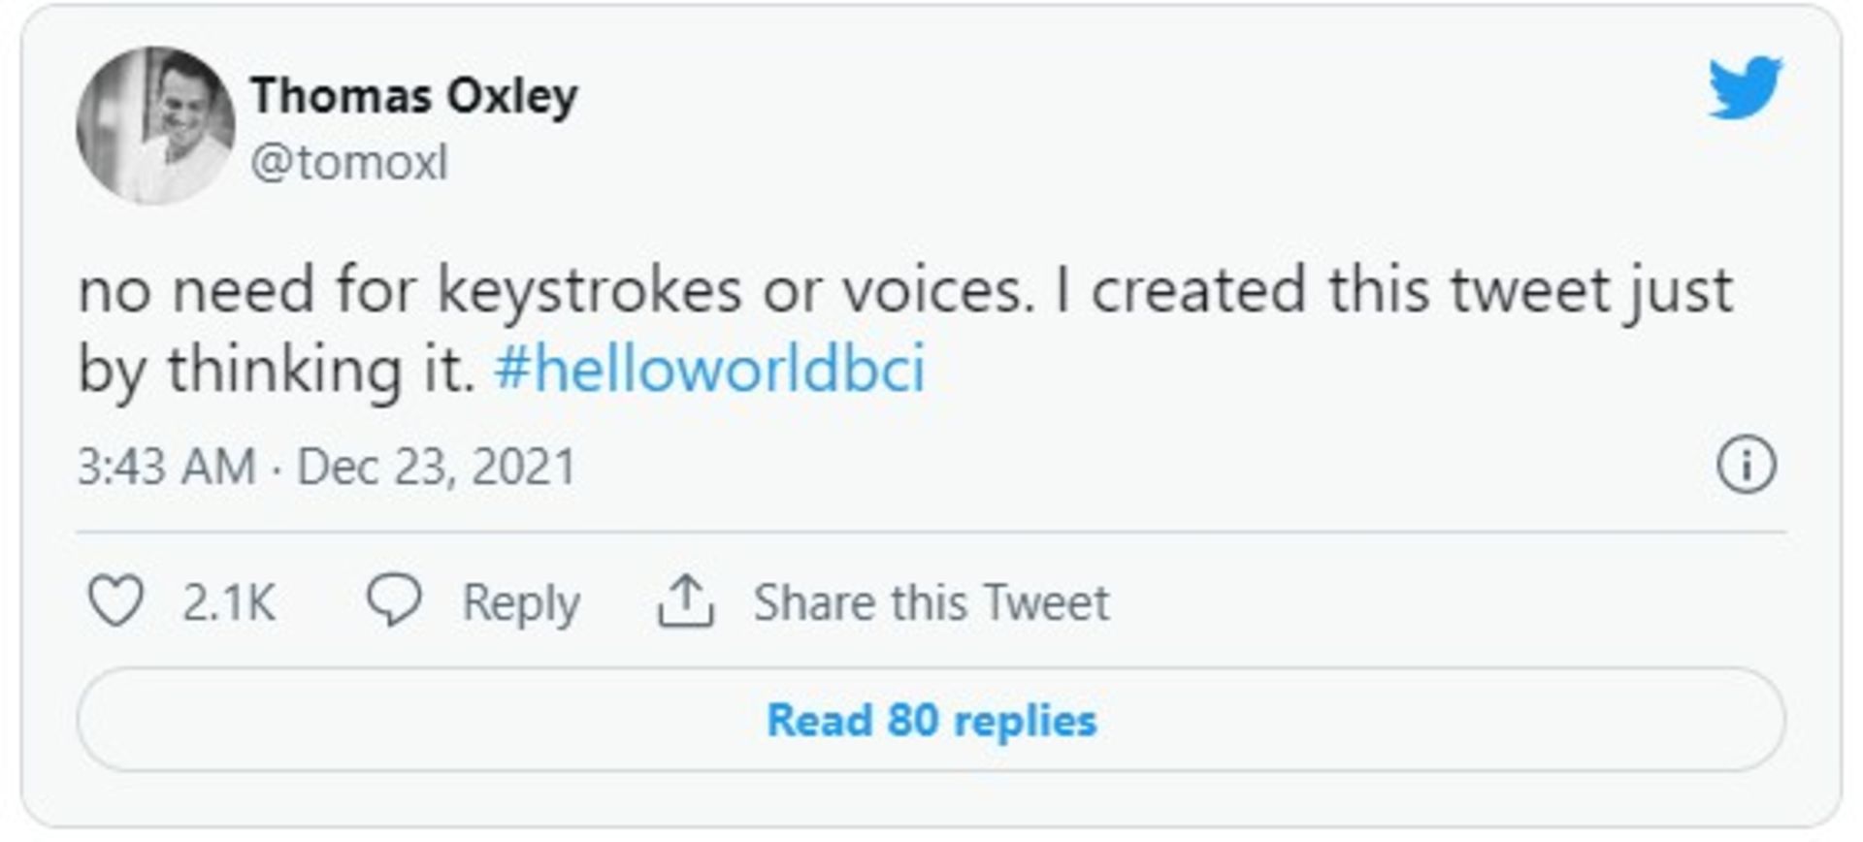Screen dimensions: 1863x842
Task: Click the Dec 23, 2021 date
Action: point(437,467)
